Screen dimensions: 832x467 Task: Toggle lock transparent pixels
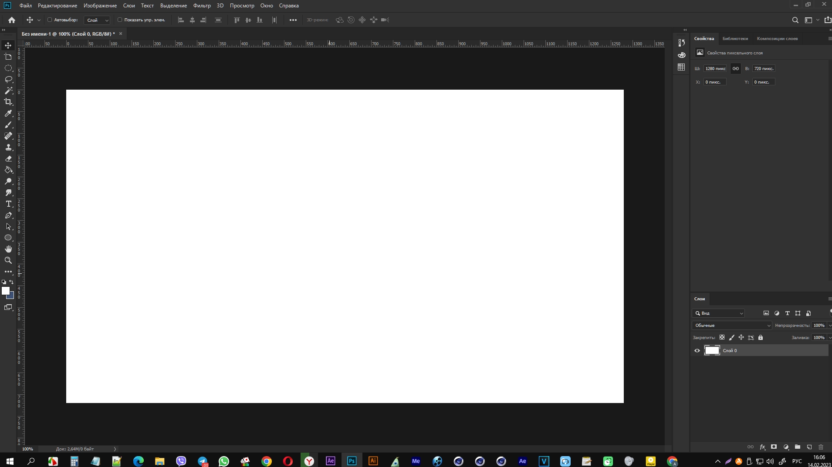click(722, 338)
